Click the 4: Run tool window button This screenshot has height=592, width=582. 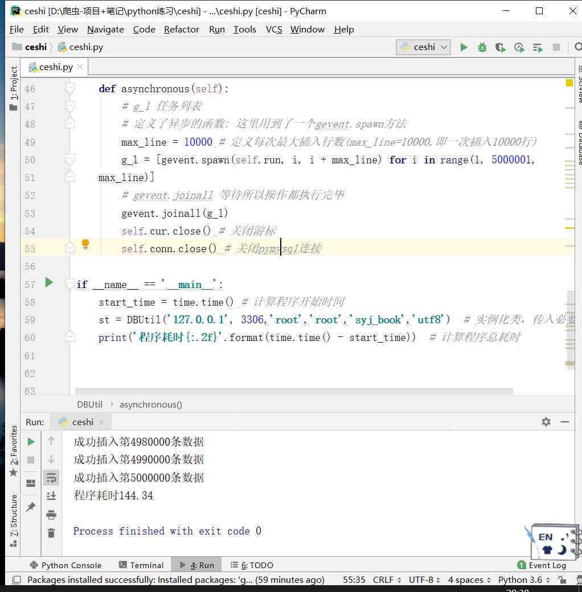197,565
